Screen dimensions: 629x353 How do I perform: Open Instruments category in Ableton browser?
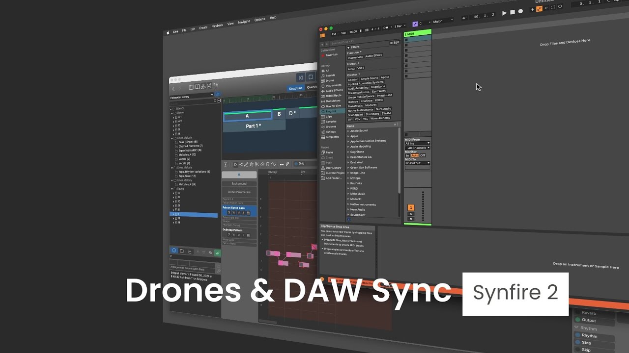click(x=333, y=85)
